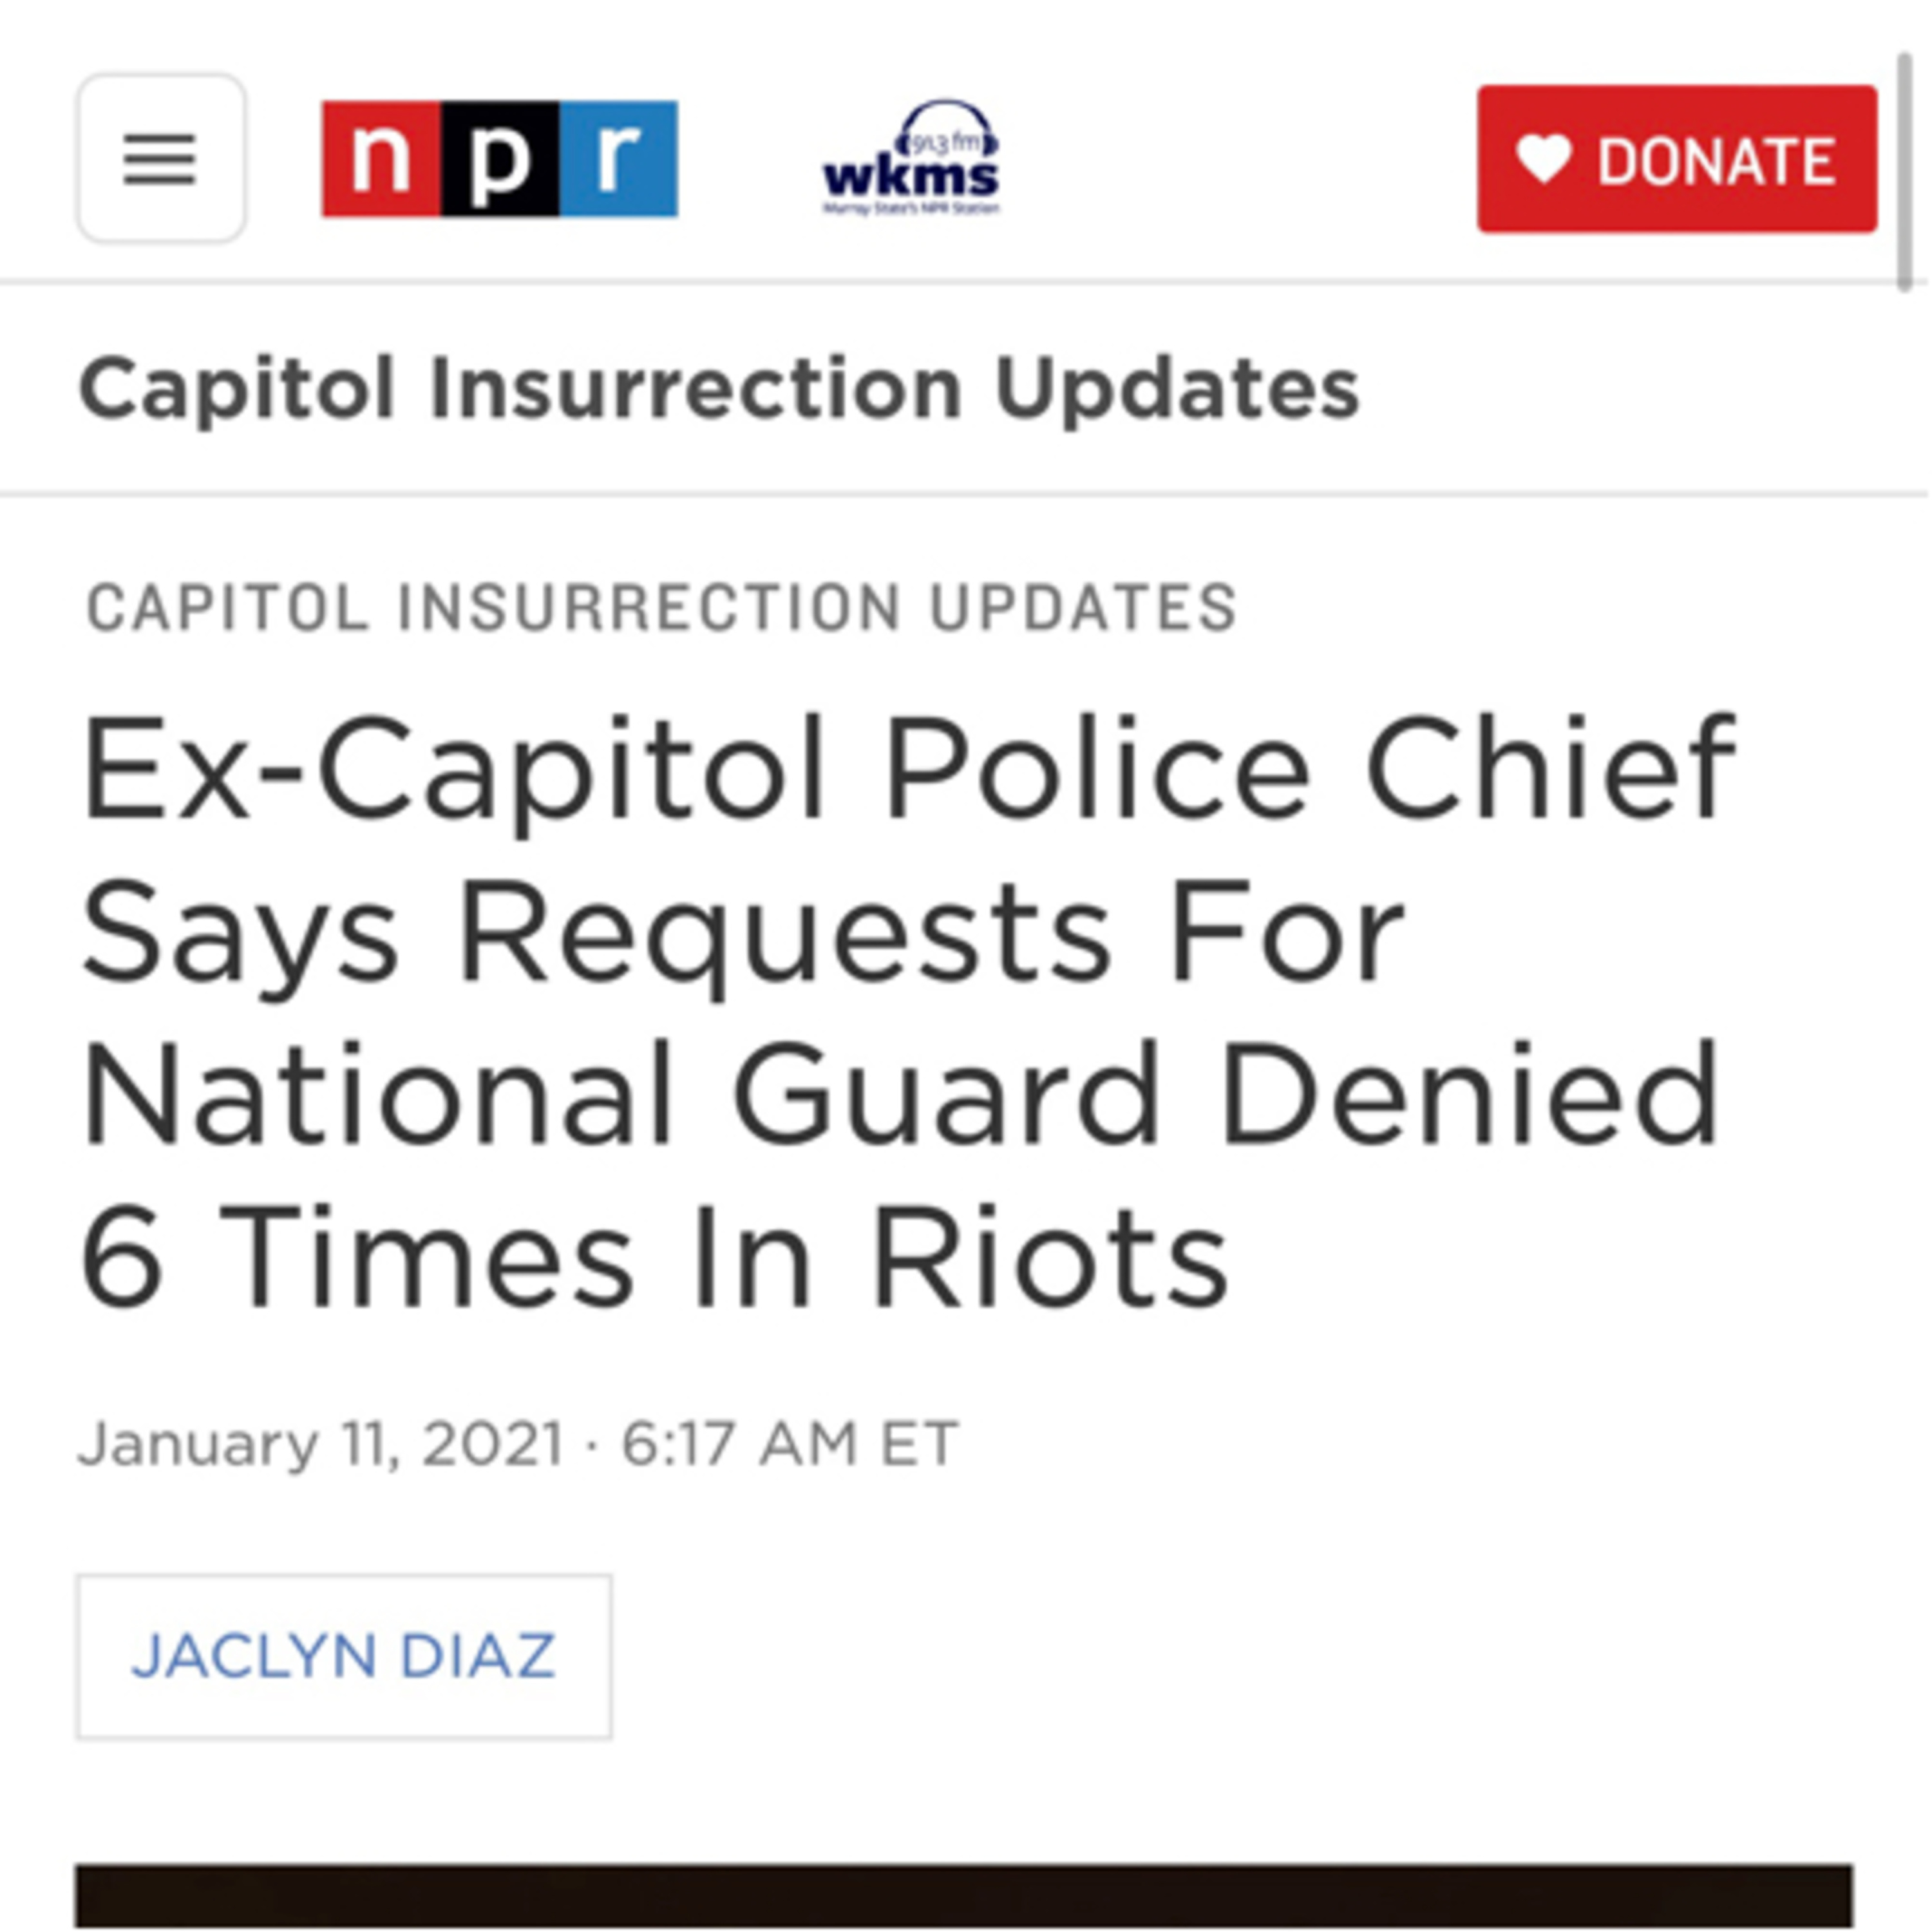
Task: Click the page's vertical scrollbar thumb
Action: click(x=1905, y=170)
